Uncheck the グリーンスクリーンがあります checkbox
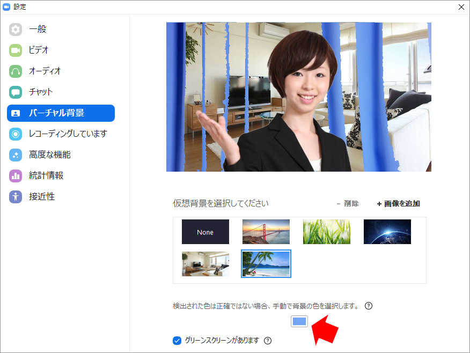Image resolution: width=470 pixels, height=353 pixels. (x=177, y=341)
